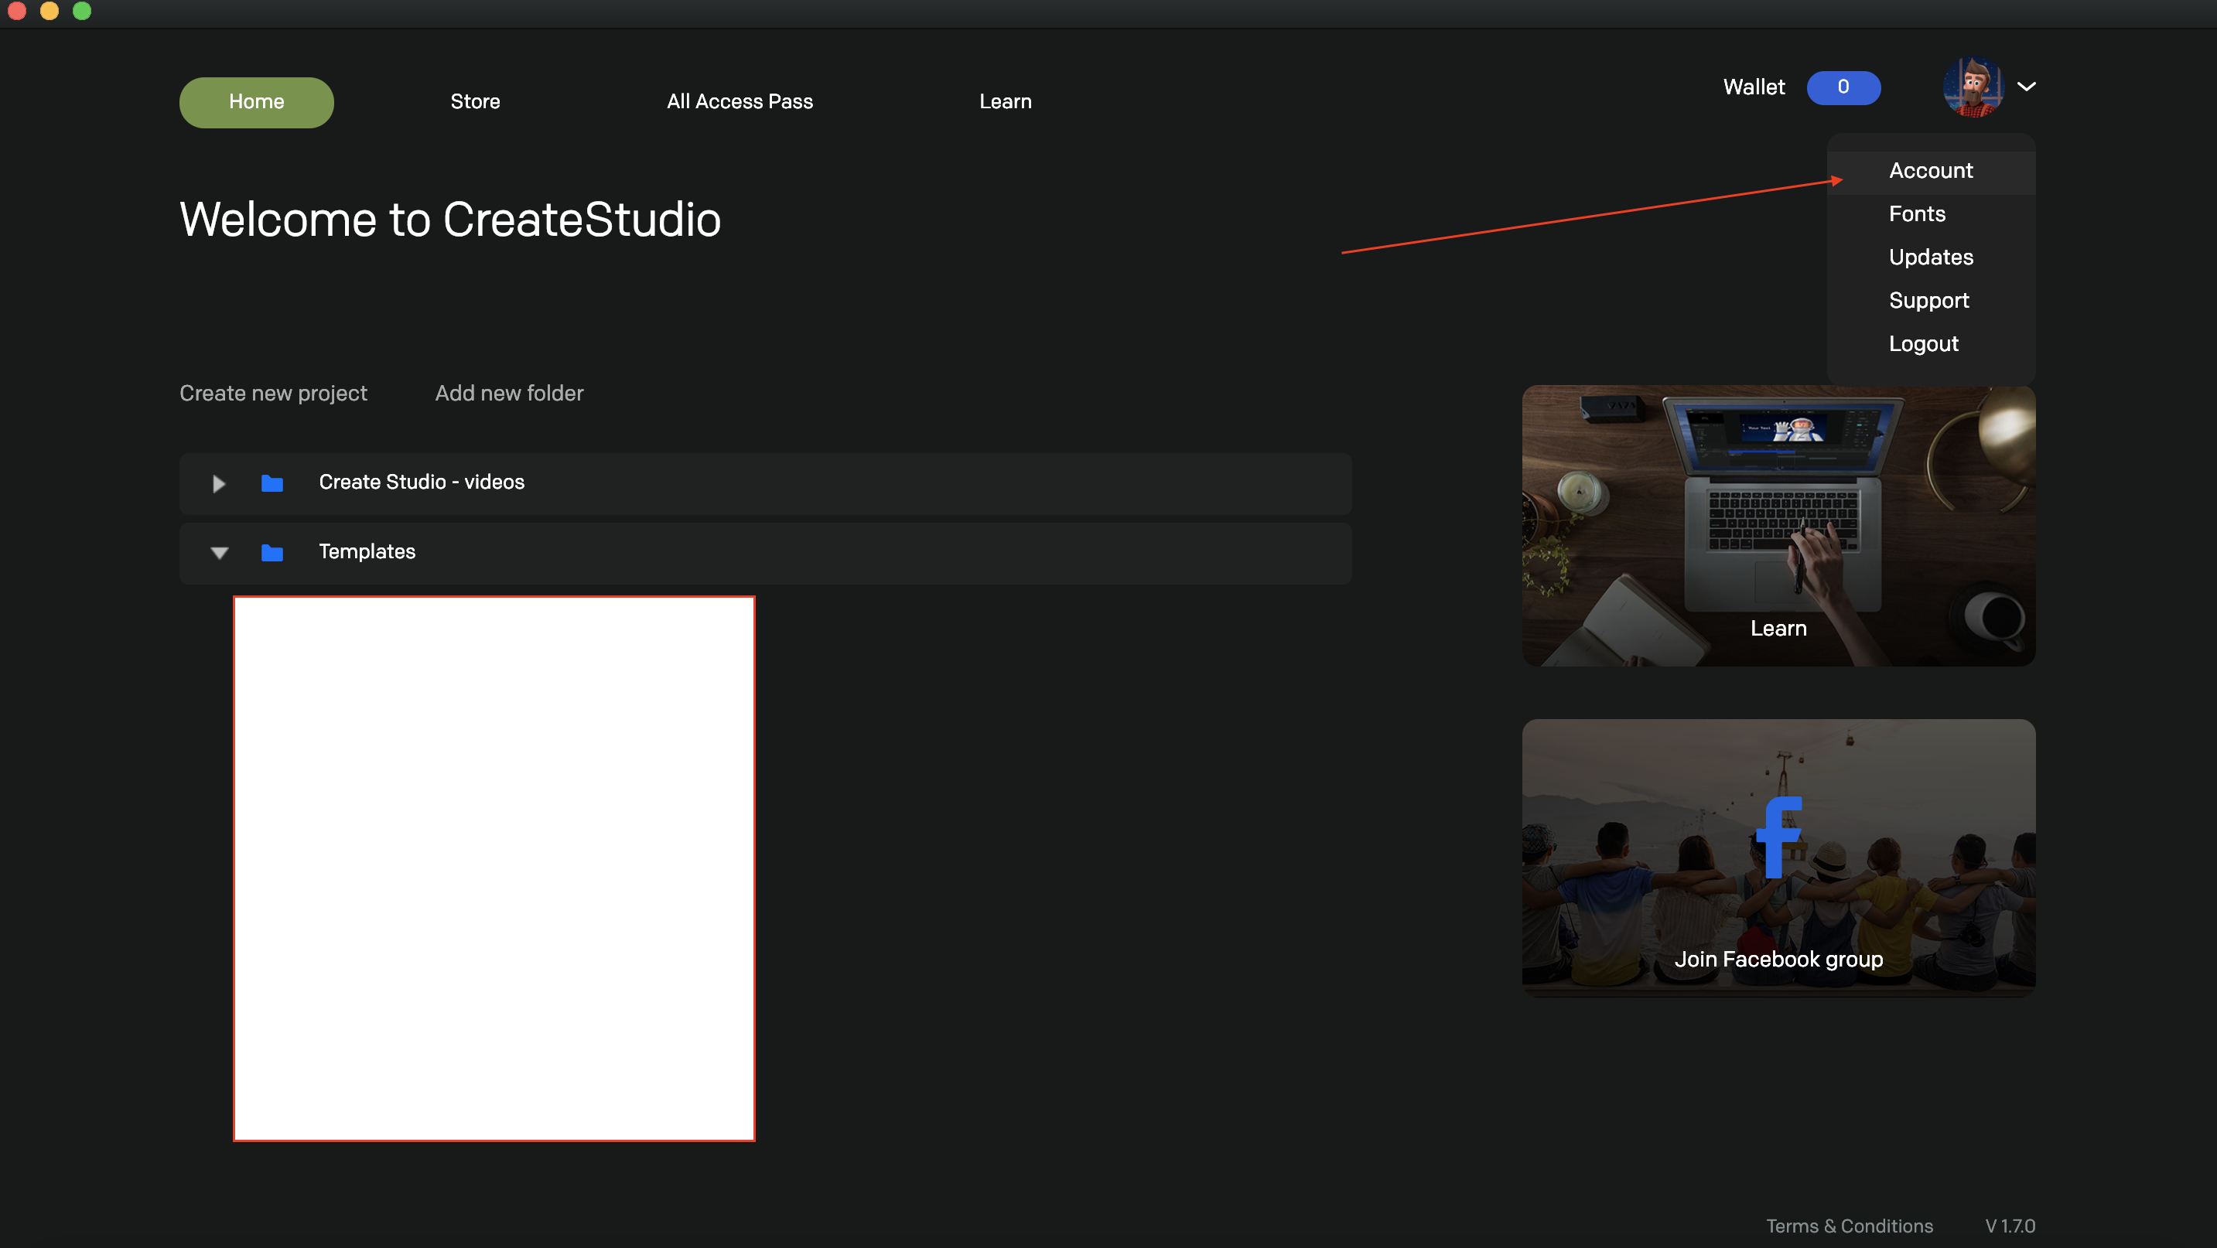Close the window with red button
The width and height of the screenshot is (2217, 1248).
17,11
